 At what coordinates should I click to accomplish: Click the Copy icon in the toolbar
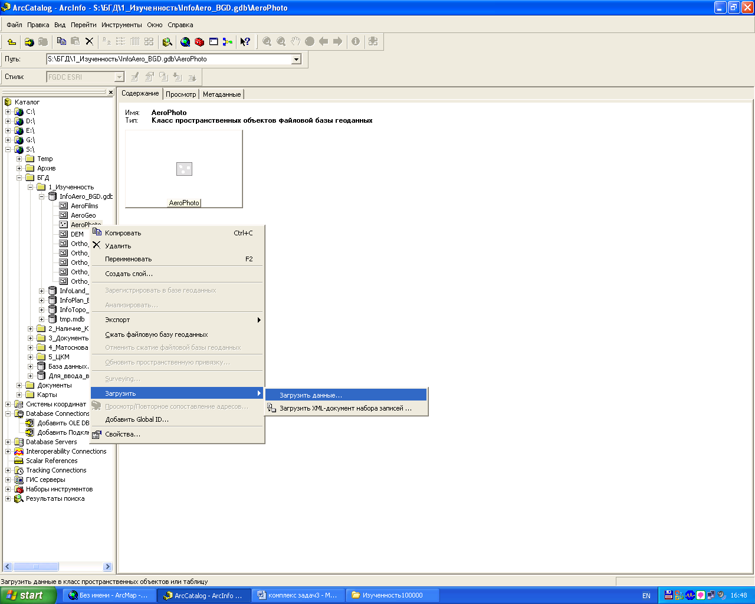[x=61, y=41]
